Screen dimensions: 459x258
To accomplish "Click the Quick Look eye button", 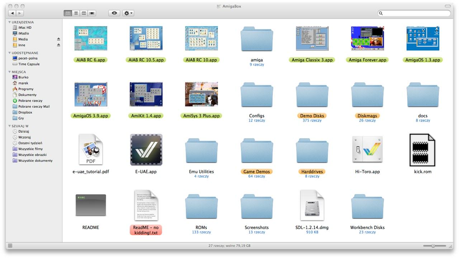I will 114,13.
